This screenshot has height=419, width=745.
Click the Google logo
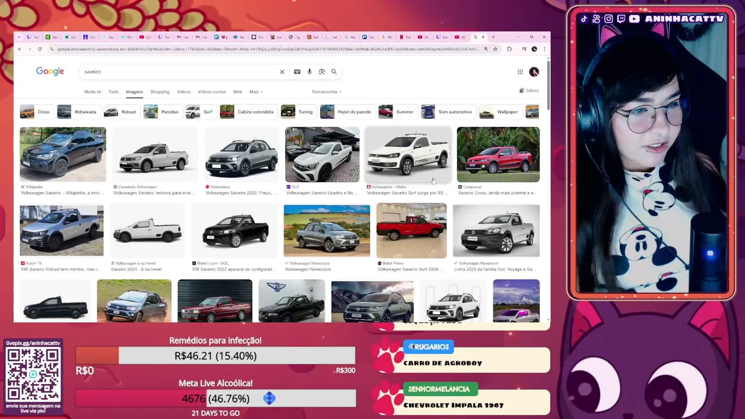coord(50,71)
